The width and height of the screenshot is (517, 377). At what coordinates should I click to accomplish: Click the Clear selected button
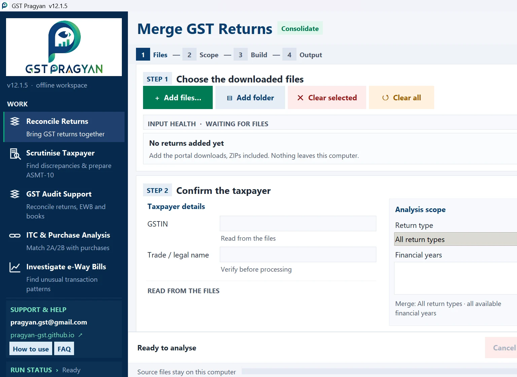tap(327, 98)
